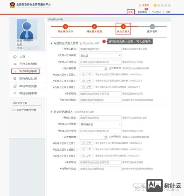184x196 pixels.
Task: Select 已办网站认领 in the sidebar
Action: (27, 78)
